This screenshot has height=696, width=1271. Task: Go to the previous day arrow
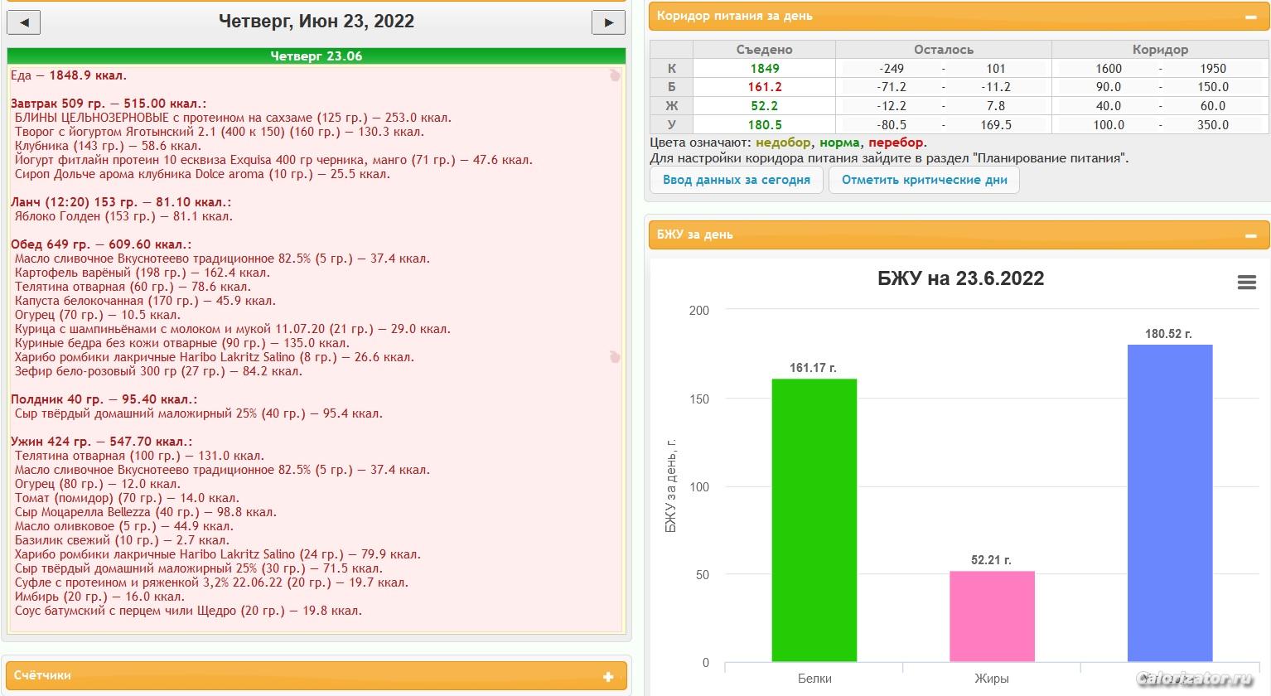click(x=23, y=22)
